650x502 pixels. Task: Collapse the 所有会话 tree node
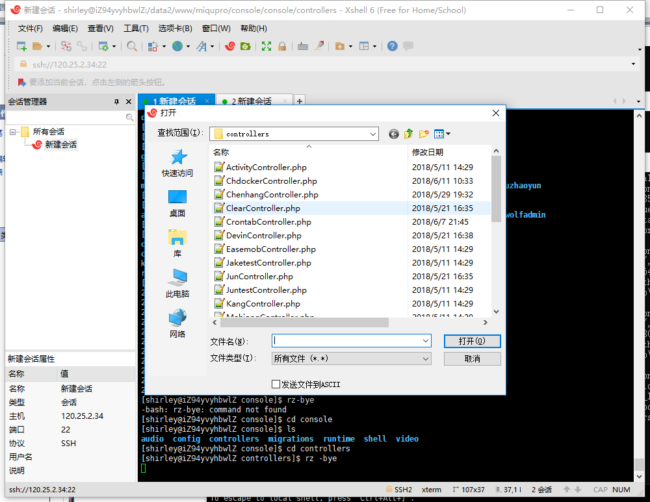pyautogui.click(x=13, y=132)
